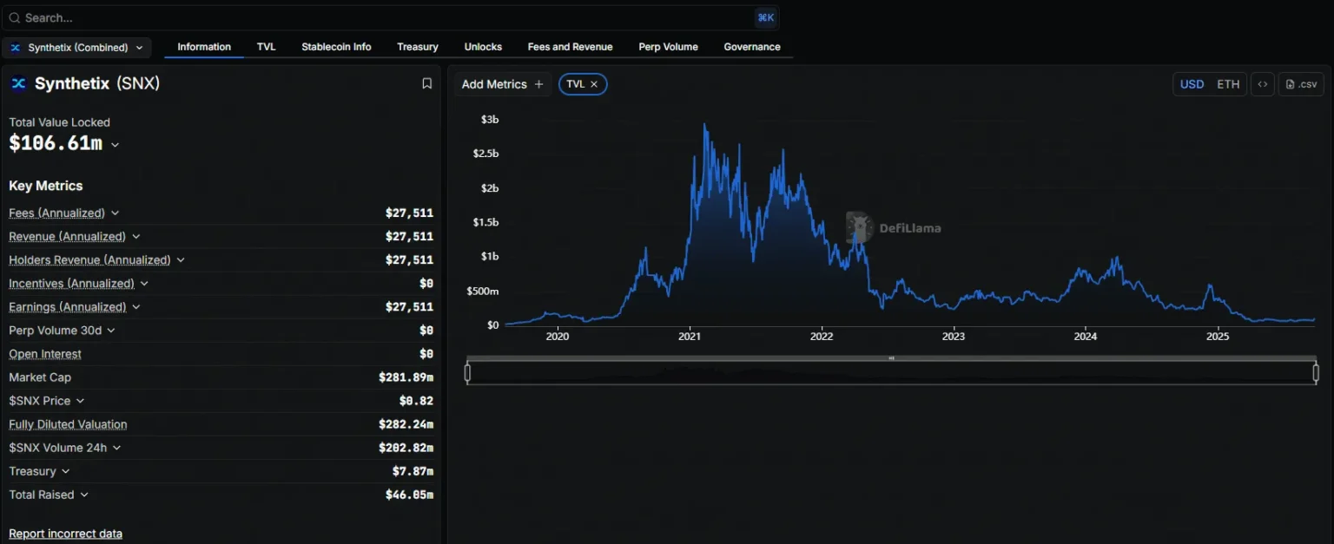Select USD as the chart currency
The image size is (1334, 544).
point(1192,84)
